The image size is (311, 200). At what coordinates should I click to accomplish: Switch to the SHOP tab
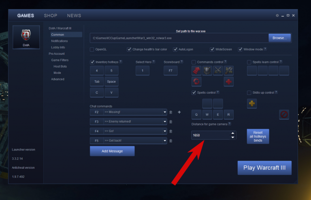click(51, 15)
